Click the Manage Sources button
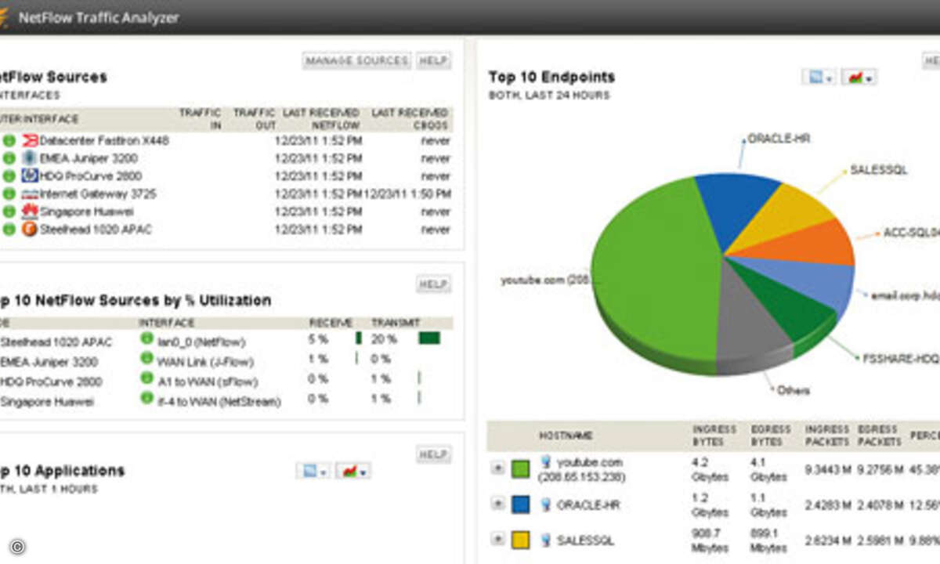Screen dimensions: 940x564 click(356, 60)
